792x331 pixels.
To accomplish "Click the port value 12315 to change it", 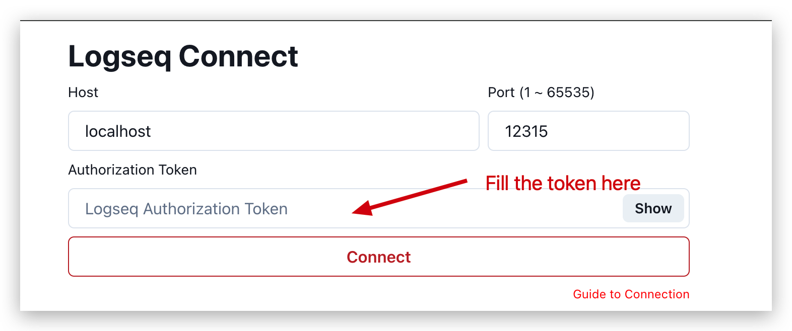I will [588, 131].
